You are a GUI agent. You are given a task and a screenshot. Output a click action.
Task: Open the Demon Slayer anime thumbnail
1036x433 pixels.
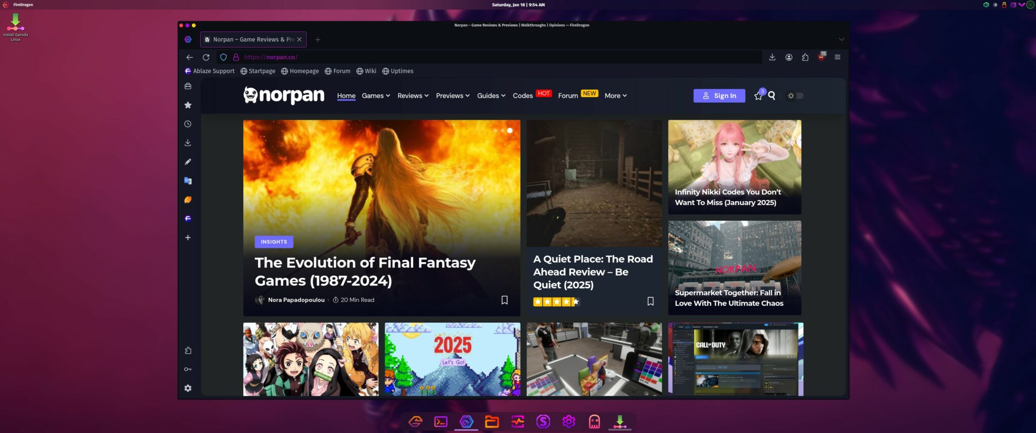[311, 359]
